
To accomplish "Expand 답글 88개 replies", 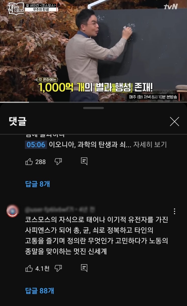I will (x=40, y=291).
